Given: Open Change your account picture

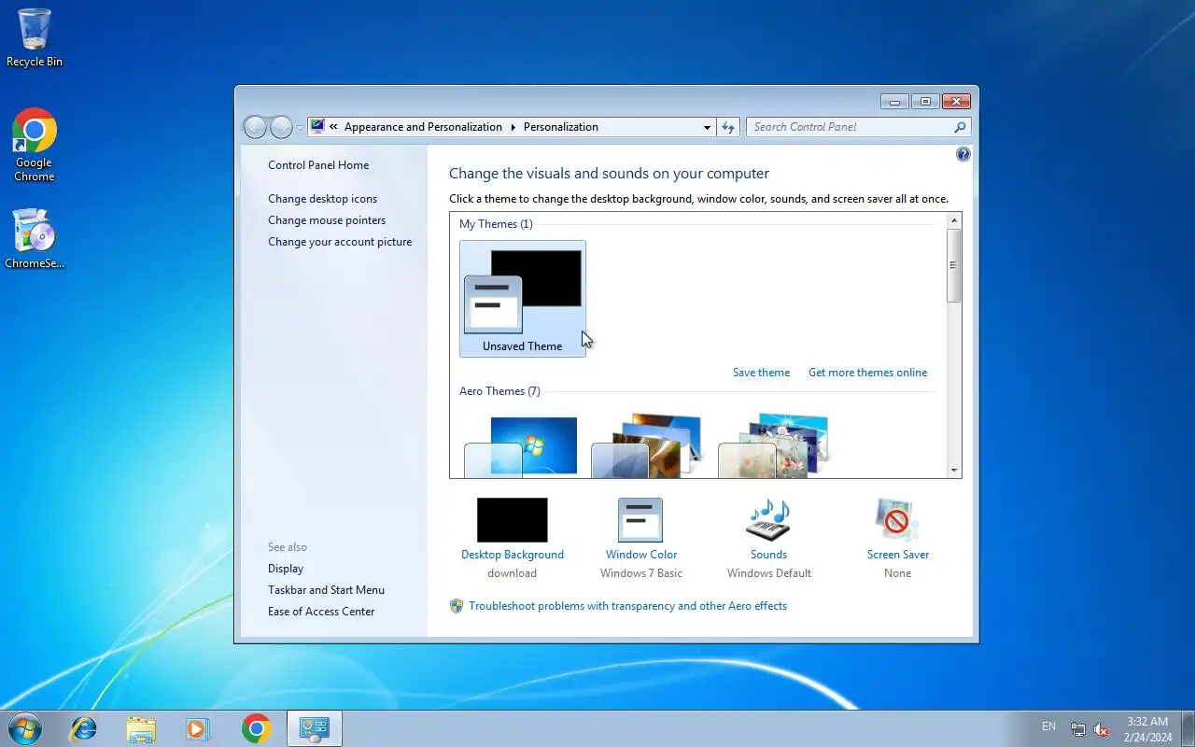Looking at the screenshot, I should (x=340, y=242).
